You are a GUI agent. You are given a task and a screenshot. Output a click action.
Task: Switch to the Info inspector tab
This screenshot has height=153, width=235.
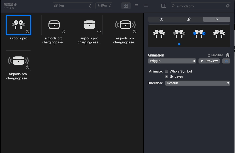162,19
